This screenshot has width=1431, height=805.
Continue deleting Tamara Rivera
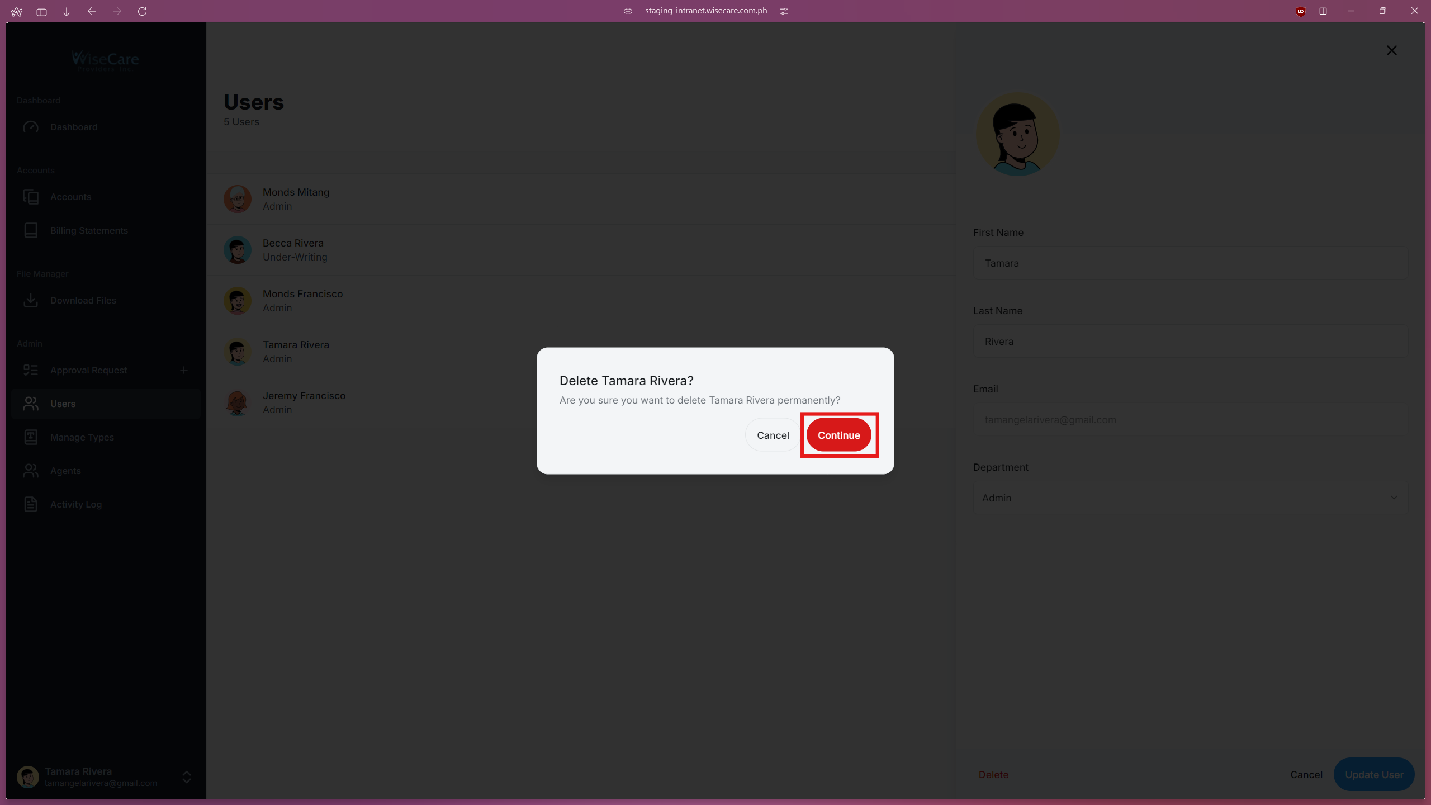[x=838, y=435]
